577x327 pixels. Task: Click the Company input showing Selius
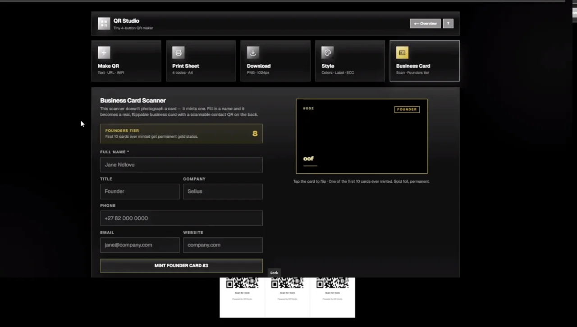click(223, 191)
